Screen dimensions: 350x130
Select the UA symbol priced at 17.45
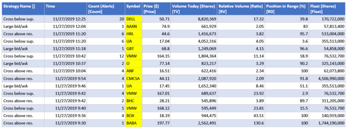point(133,86)
